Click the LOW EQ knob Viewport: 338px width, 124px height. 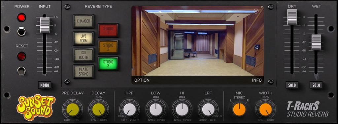pyautogui.click(x=156, y=110)
